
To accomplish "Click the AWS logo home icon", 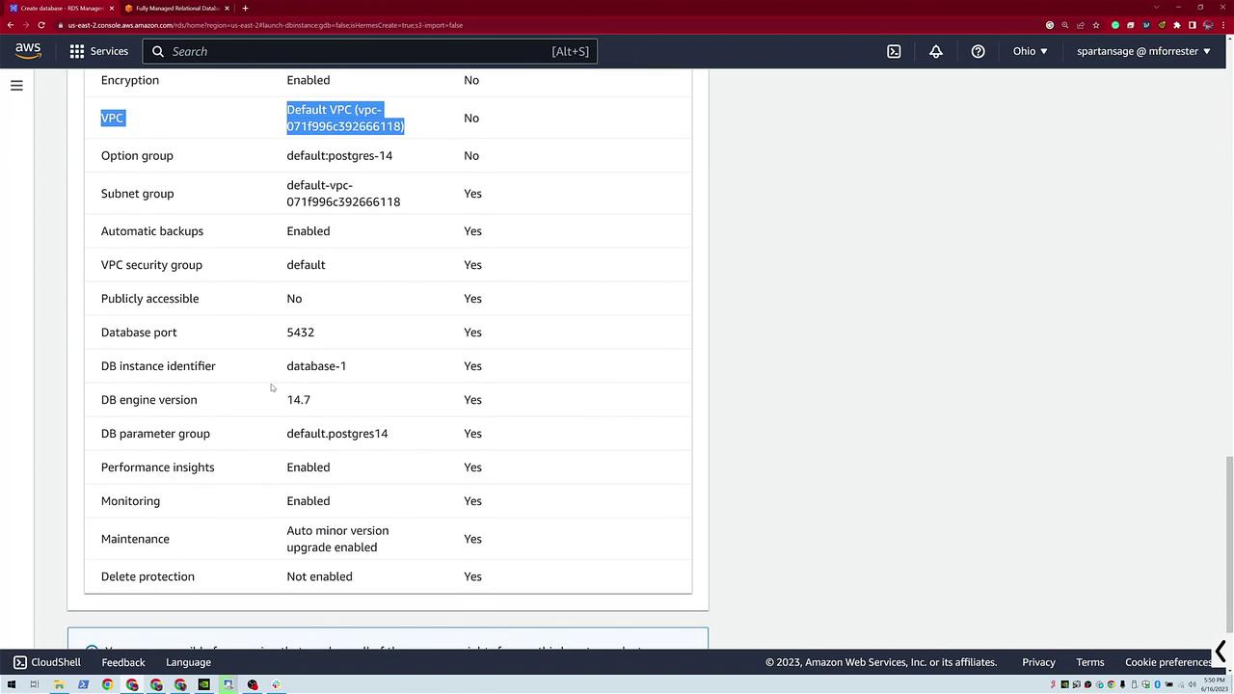I will pos(28,51).
